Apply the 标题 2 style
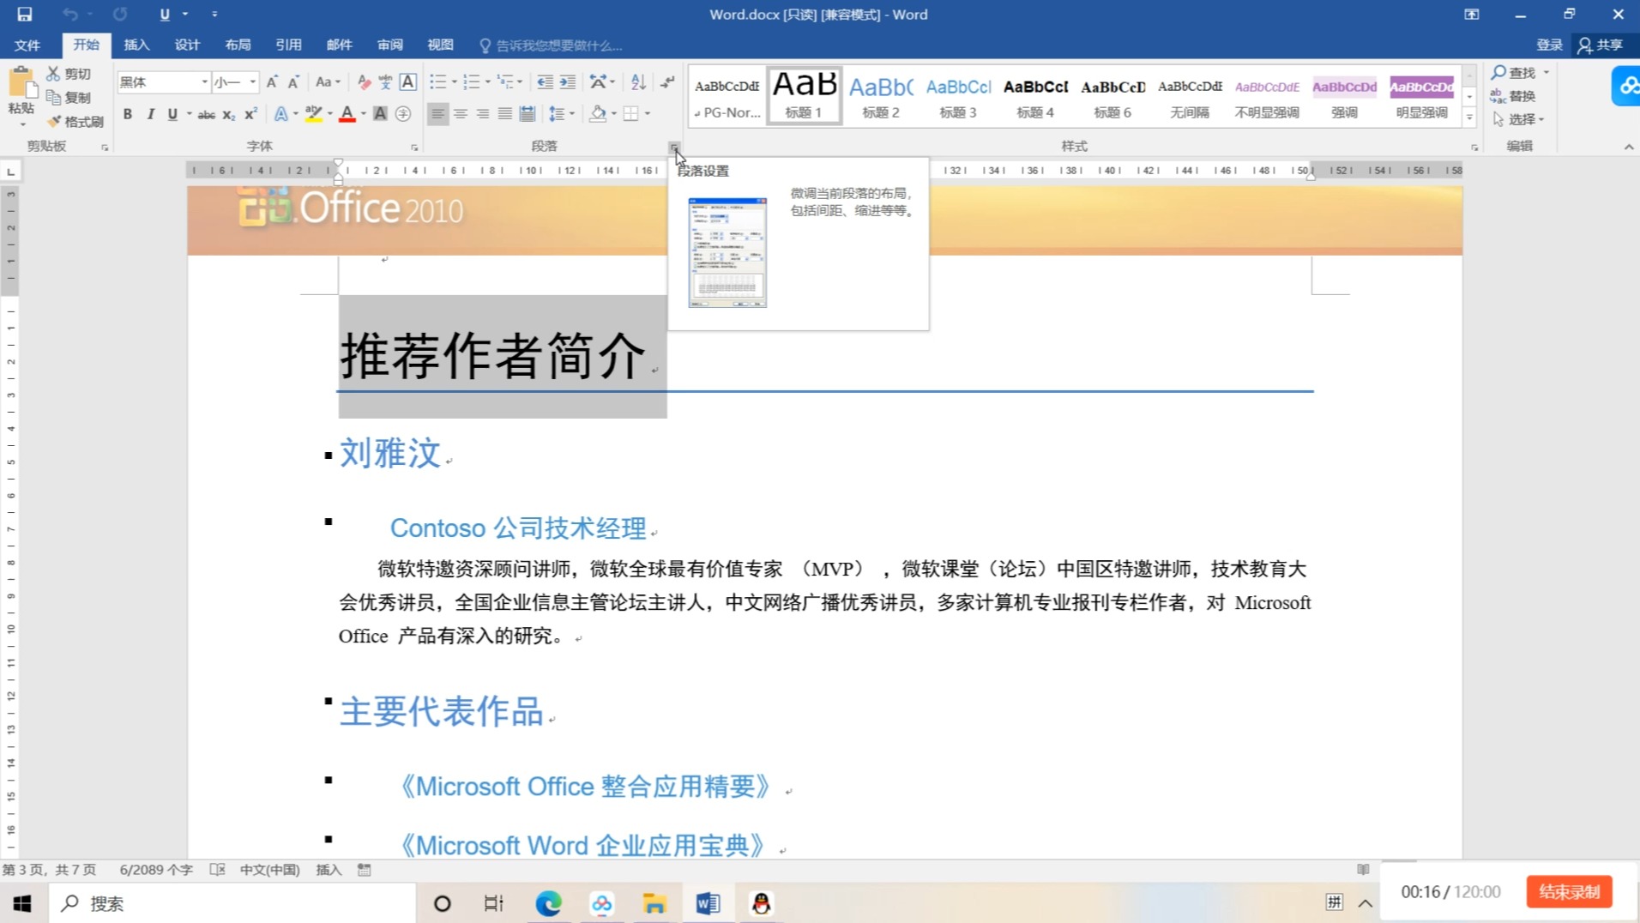The height and width of the screenshot is (923, 1640). click(x=881, y=95)
